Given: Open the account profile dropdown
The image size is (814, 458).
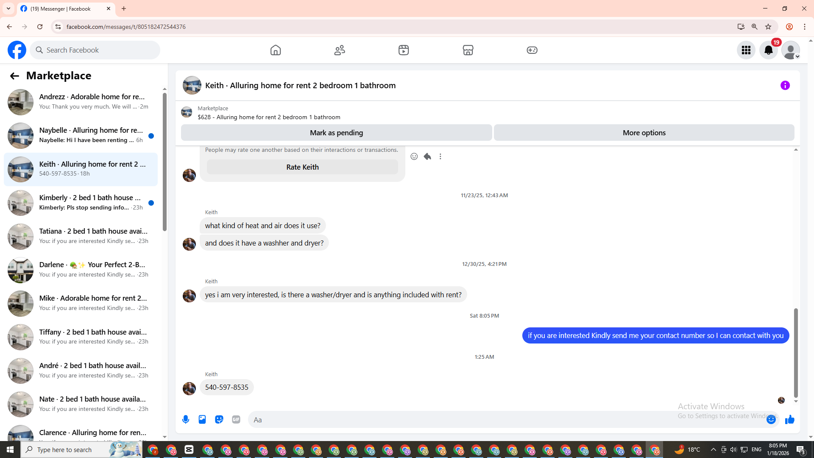Looking at the screenshot, I should (791, 50).
